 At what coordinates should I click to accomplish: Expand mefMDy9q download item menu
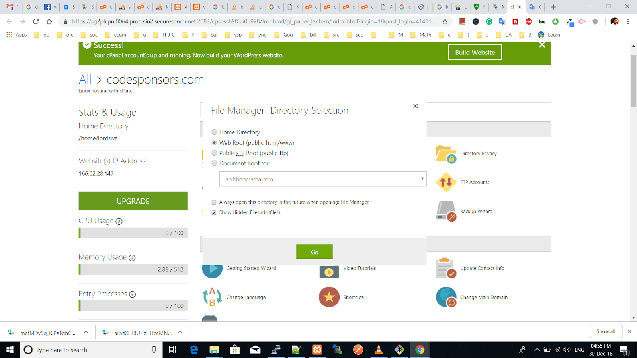(x=86, y=332)
